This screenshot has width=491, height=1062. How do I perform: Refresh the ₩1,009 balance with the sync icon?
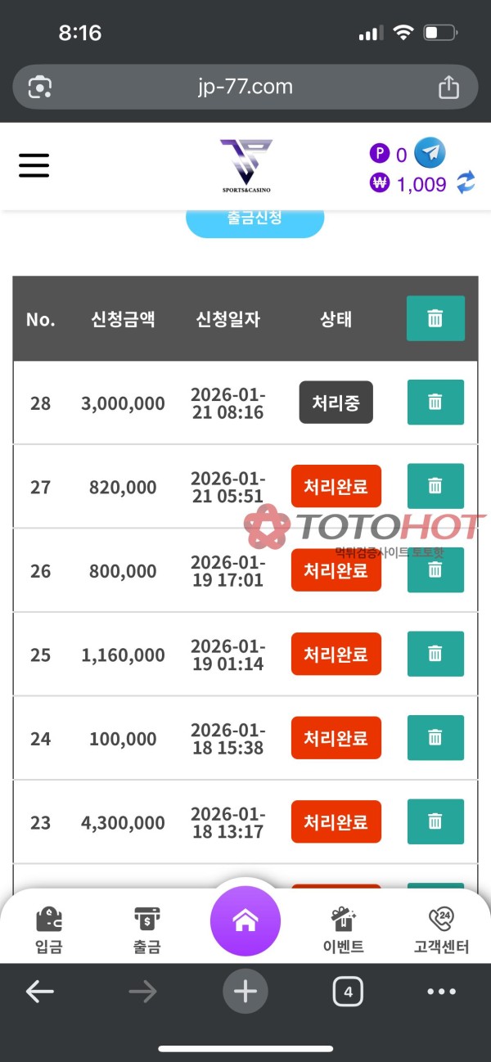(x=466, y=182)
